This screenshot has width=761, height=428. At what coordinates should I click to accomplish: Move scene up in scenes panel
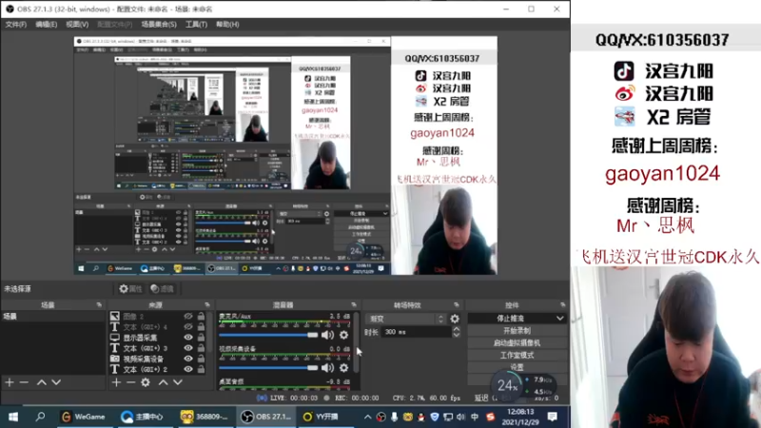tap(42, 382)
